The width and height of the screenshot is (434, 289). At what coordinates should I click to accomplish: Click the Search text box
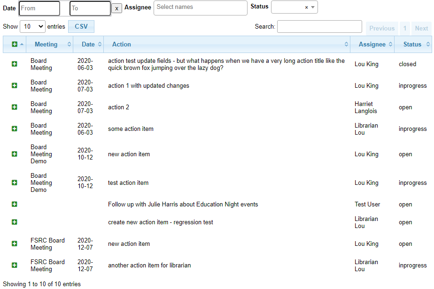[319, 27]
